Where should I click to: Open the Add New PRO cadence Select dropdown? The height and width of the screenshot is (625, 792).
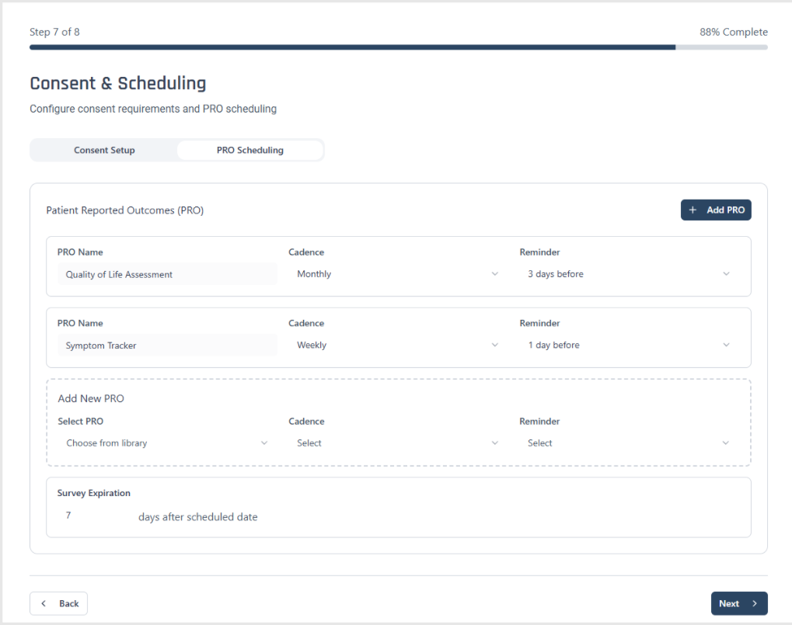click(398, 443)
